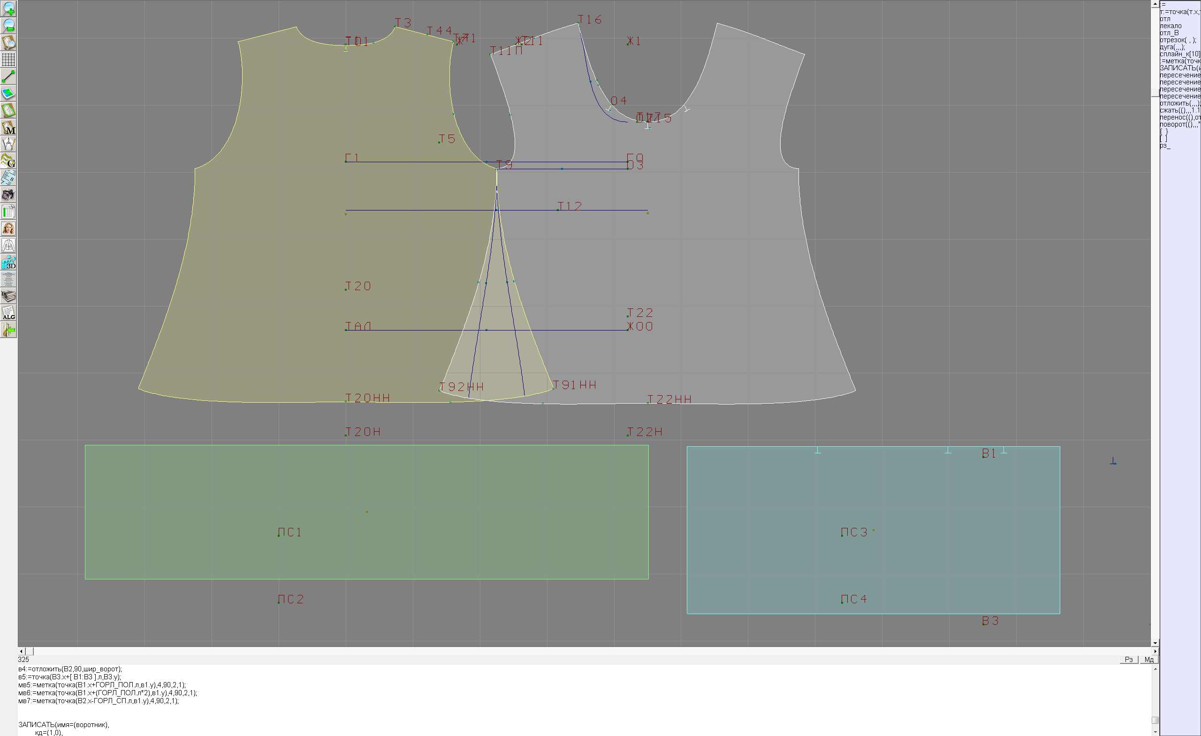The width and height of the screenshot is (1201, 736).
Task: Click the curves G grading icon
Action: [8, 161]
